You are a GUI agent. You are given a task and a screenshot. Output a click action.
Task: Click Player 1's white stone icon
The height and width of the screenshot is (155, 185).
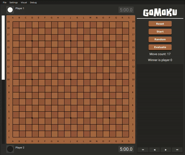coord(10,10)
